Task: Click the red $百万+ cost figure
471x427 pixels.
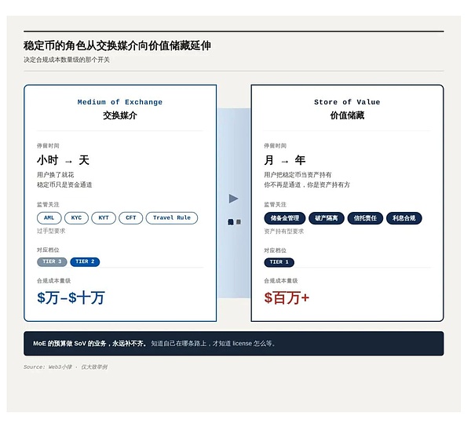Action: click(287, 297)
